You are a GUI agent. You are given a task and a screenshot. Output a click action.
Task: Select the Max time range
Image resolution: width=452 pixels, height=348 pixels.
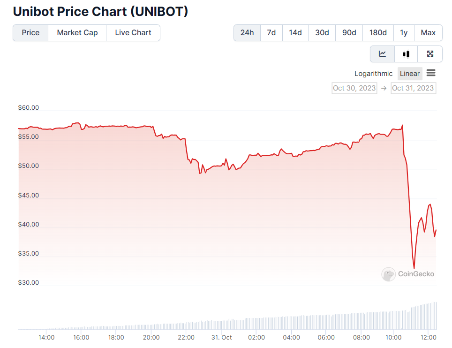click(x=428, y=32)
